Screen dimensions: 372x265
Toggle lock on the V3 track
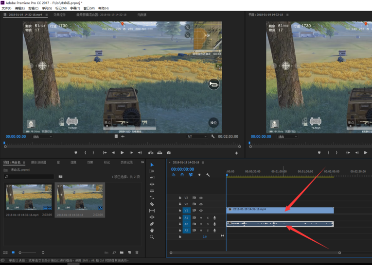[180, 198]
